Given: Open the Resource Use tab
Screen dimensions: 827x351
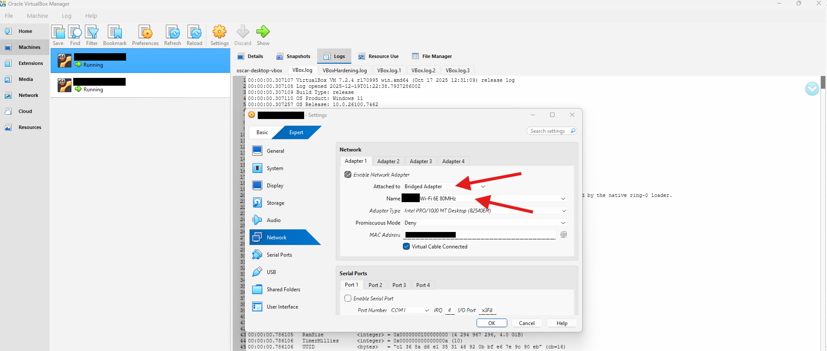Looking at the screenshot, I should [x=378, y=56].
